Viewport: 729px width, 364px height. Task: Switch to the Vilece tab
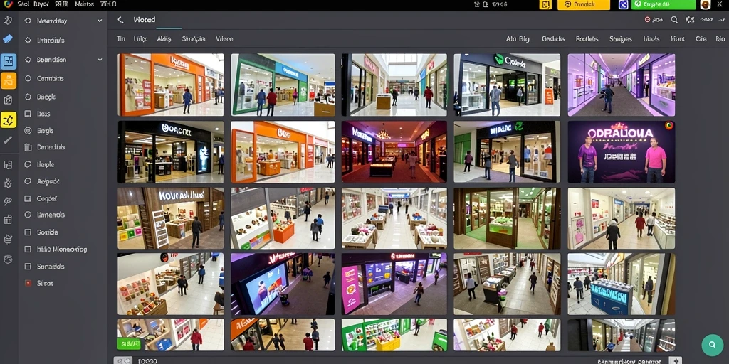point(224,39)
